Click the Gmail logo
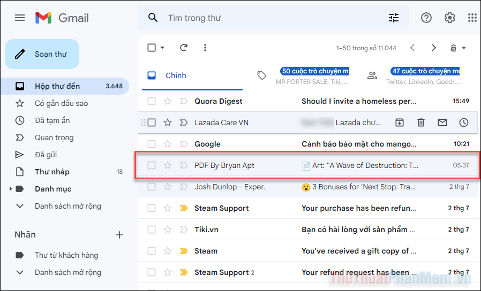Viewport: 481px width, 291px height. tap(62, 18)
